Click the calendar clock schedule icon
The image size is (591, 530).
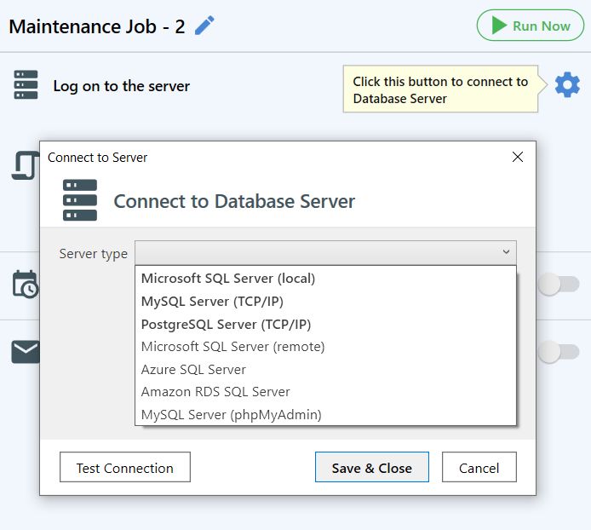25,285
